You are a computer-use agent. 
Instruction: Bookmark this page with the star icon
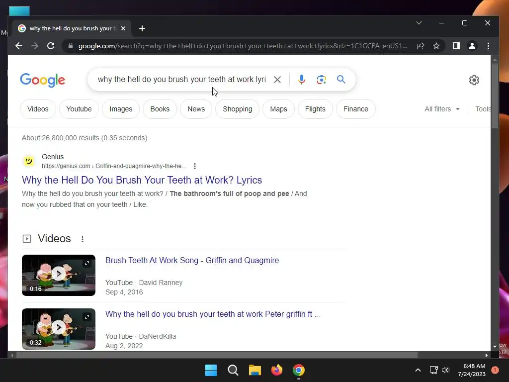click(x=436, y=46)
